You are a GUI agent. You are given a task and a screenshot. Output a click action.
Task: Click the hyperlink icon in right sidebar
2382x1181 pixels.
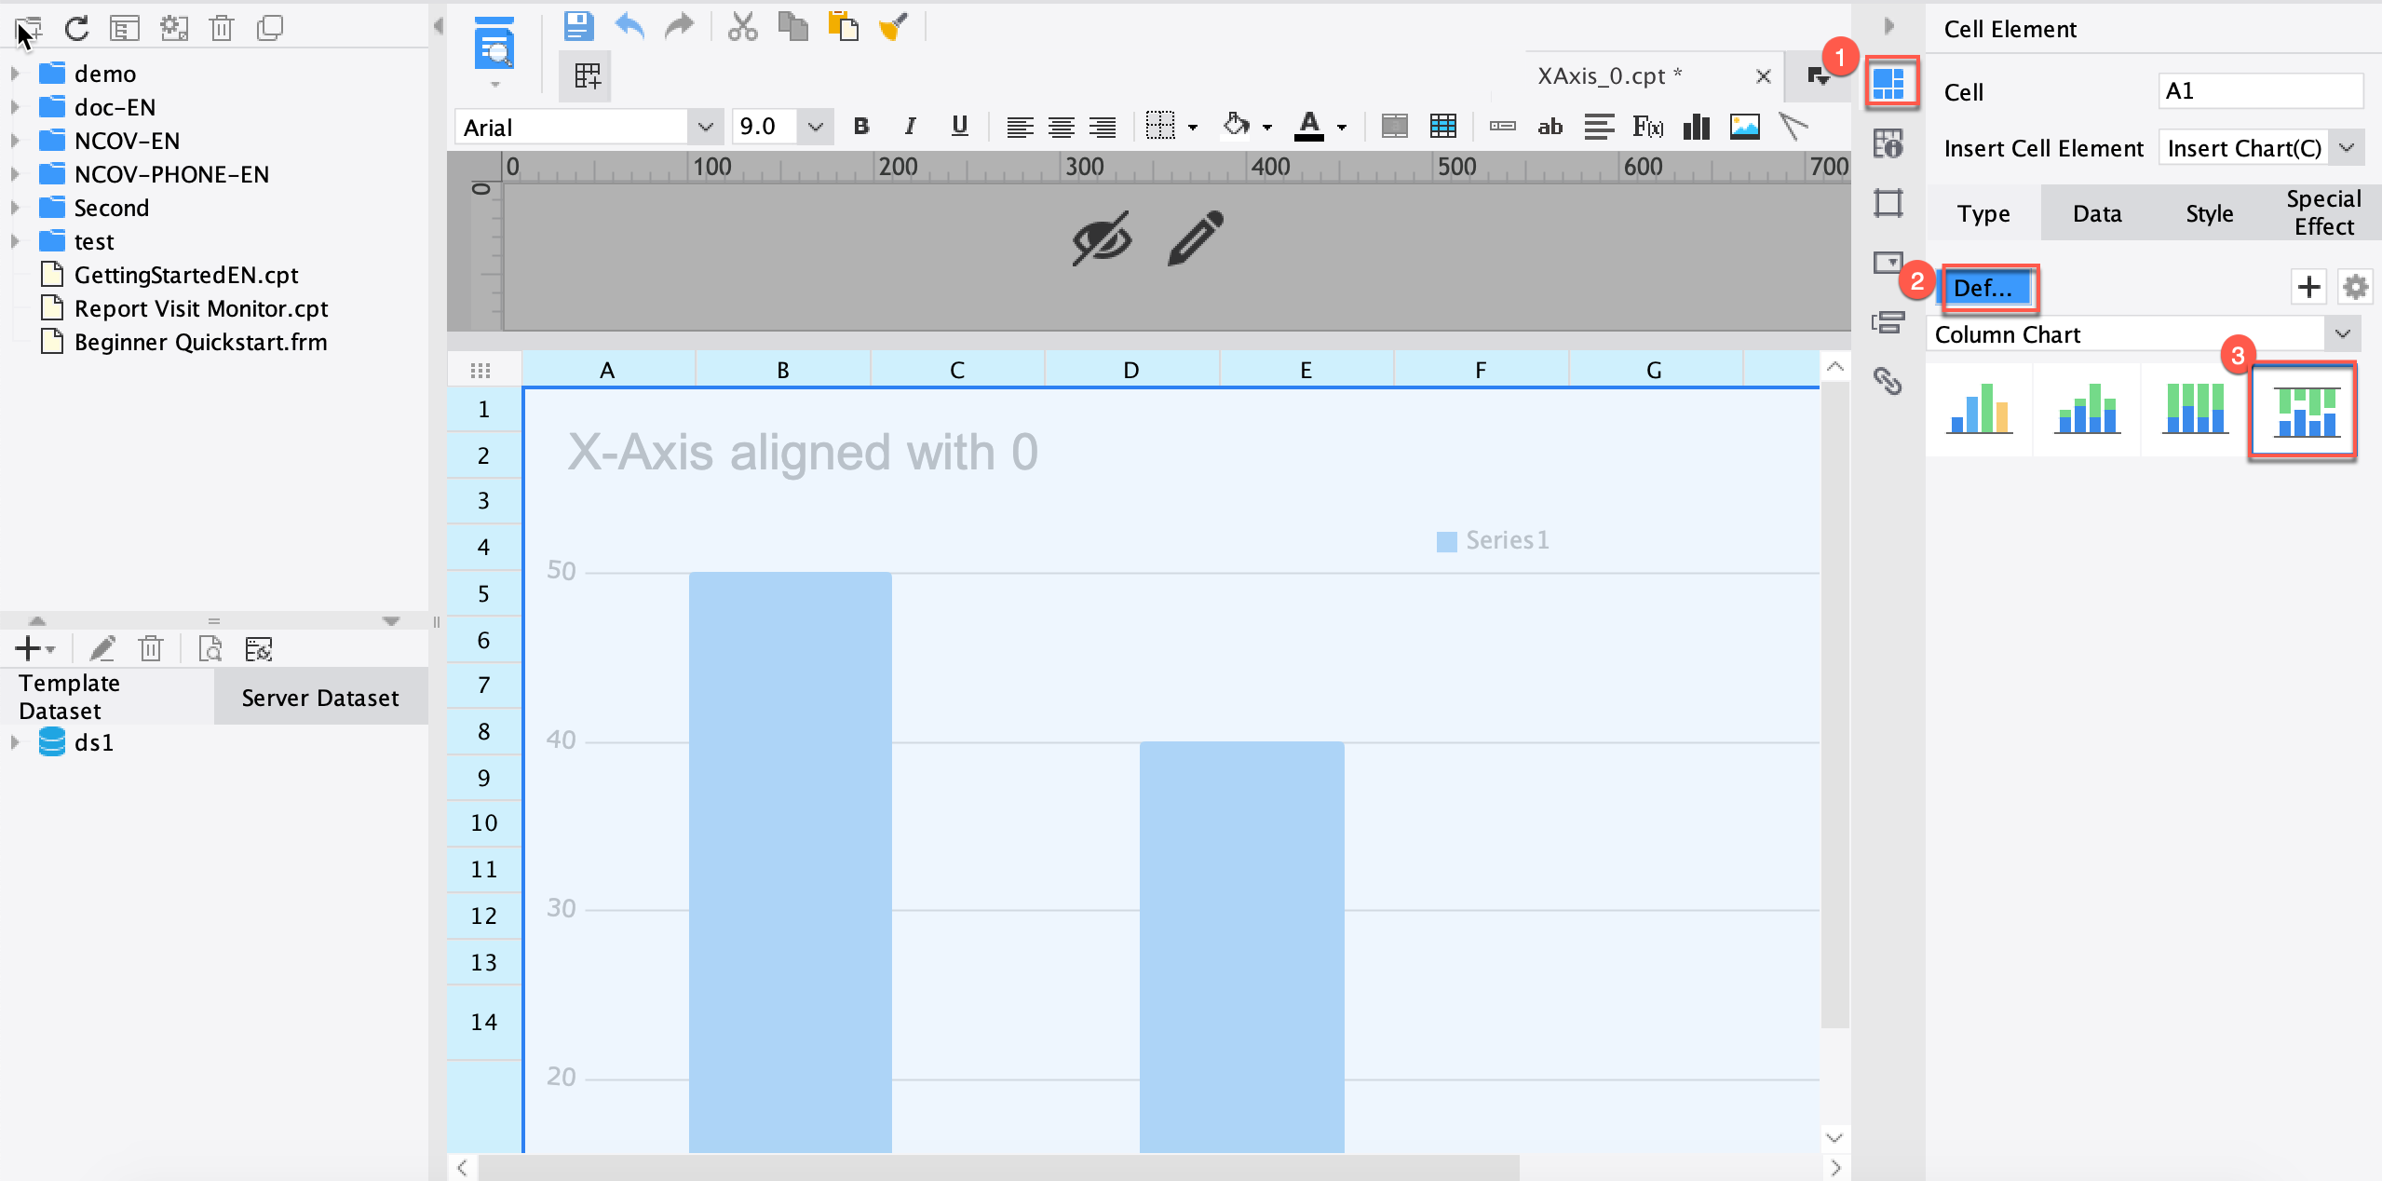click(x=1888, y=381)
